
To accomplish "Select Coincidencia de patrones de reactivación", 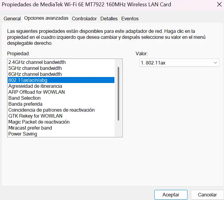I will click(61, 110).
